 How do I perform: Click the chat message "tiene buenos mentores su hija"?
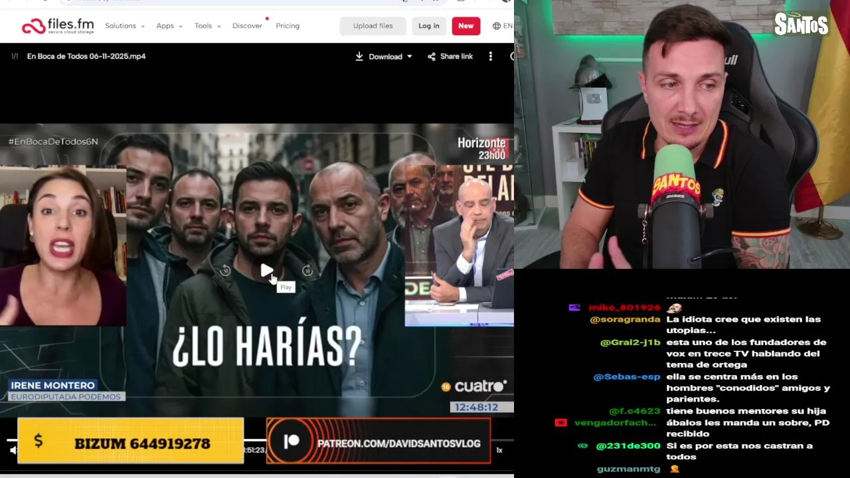point(746,411)
